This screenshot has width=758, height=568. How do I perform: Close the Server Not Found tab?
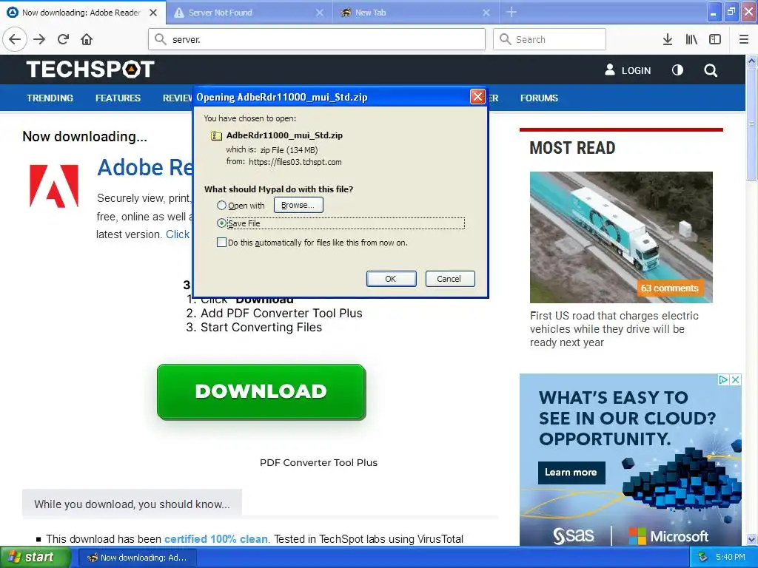320,13
